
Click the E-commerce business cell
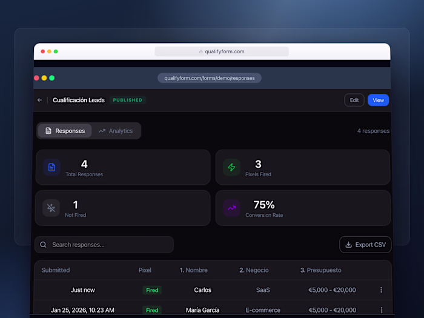tap(263, 310)
